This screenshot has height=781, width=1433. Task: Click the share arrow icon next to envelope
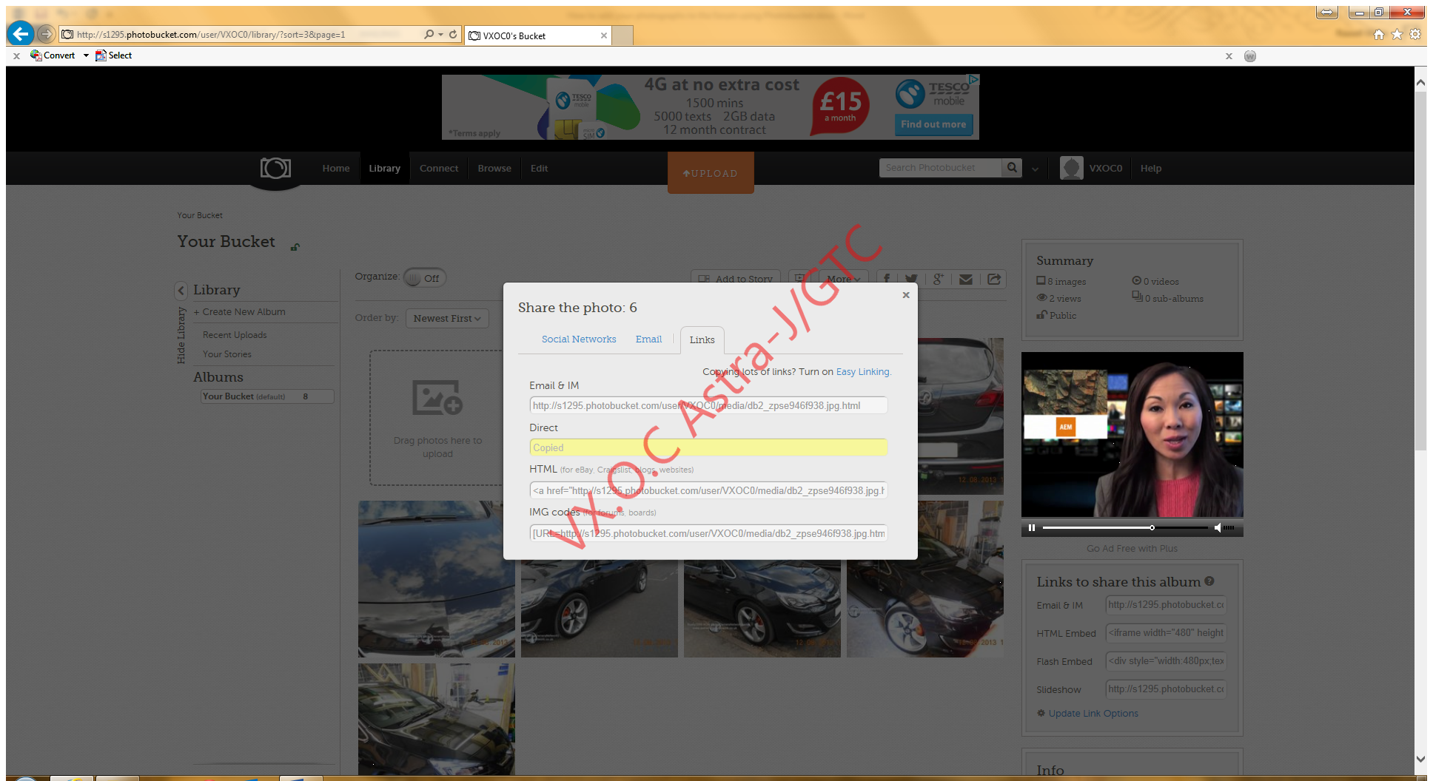click(x=993, y=279)
